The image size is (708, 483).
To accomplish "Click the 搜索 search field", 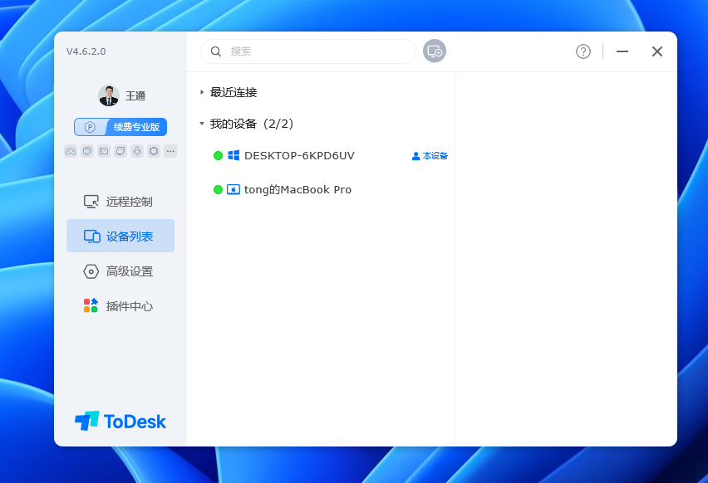I will (x=308, y=51).
